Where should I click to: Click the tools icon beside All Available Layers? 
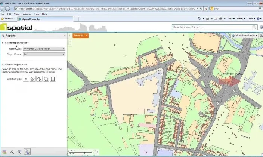click(262, 36)
